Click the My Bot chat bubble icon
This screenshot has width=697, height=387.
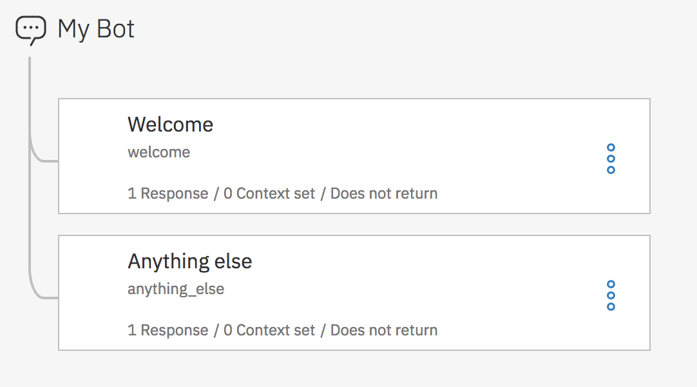31,30
